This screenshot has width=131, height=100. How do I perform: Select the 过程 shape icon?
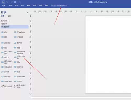2,37
